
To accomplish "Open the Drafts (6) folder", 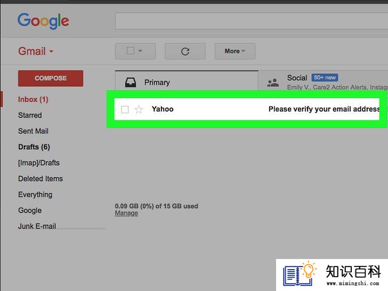I will (34, 147).
